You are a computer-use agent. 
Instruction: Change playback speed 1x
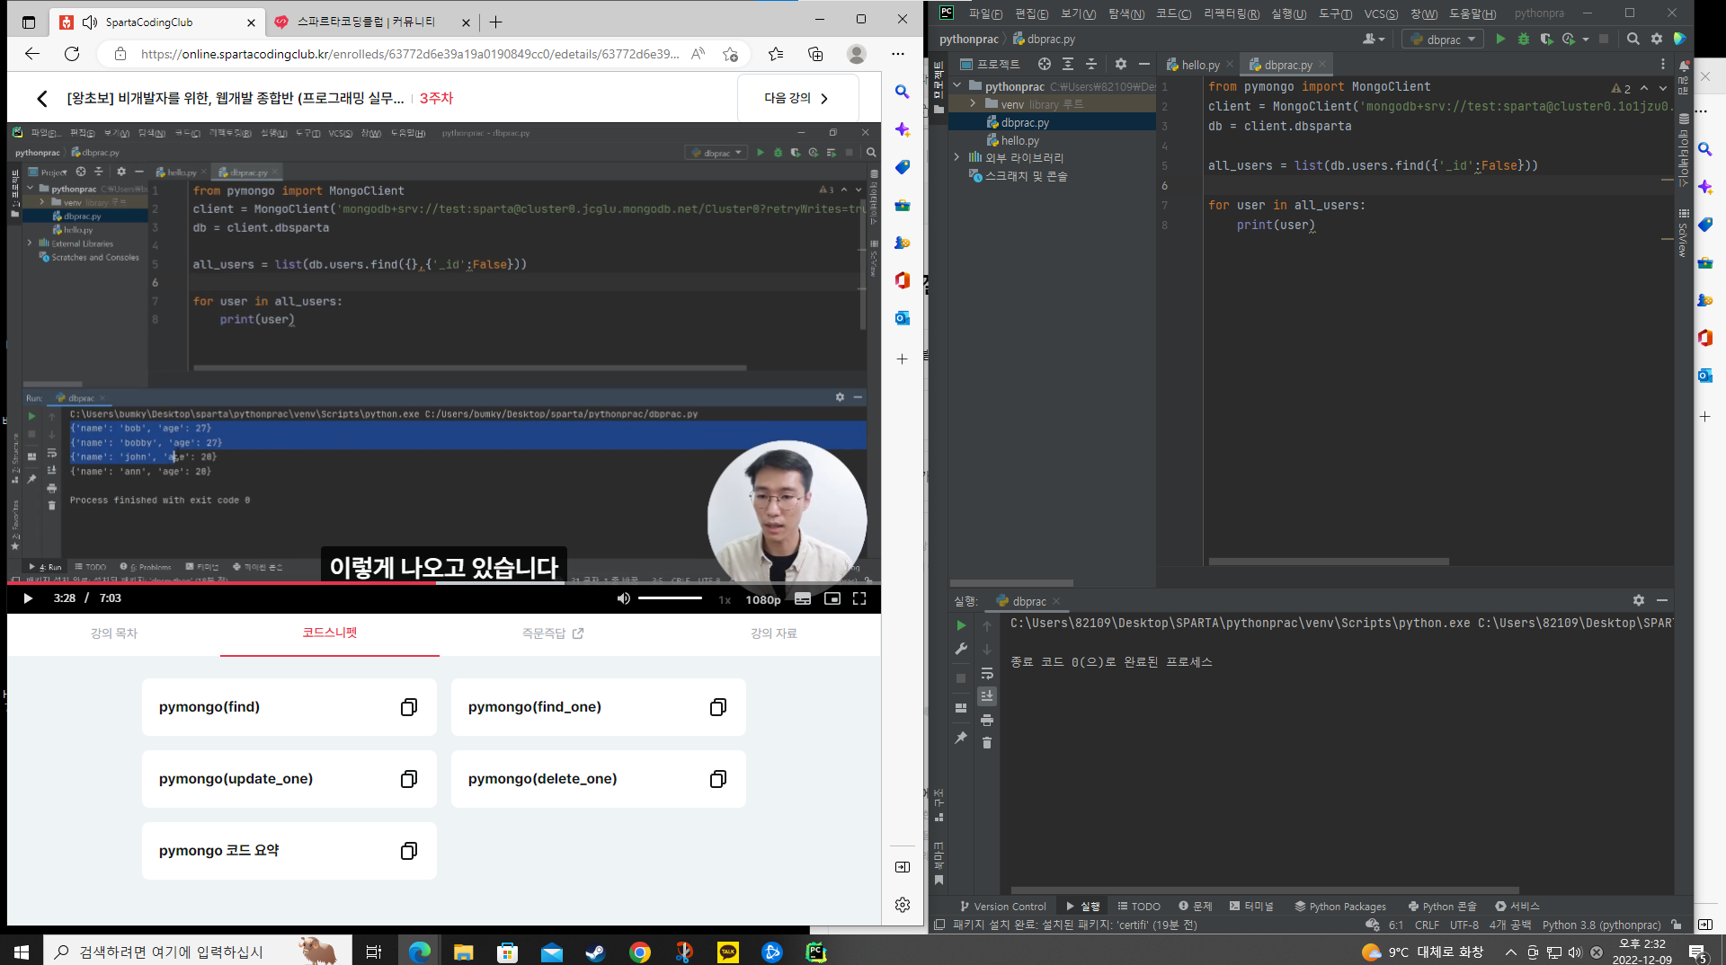725,599
